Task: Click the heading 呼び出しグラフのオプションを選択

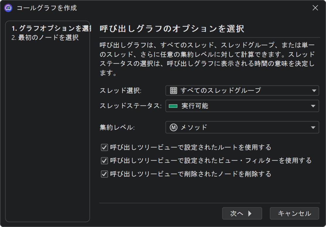Action: 172,29
